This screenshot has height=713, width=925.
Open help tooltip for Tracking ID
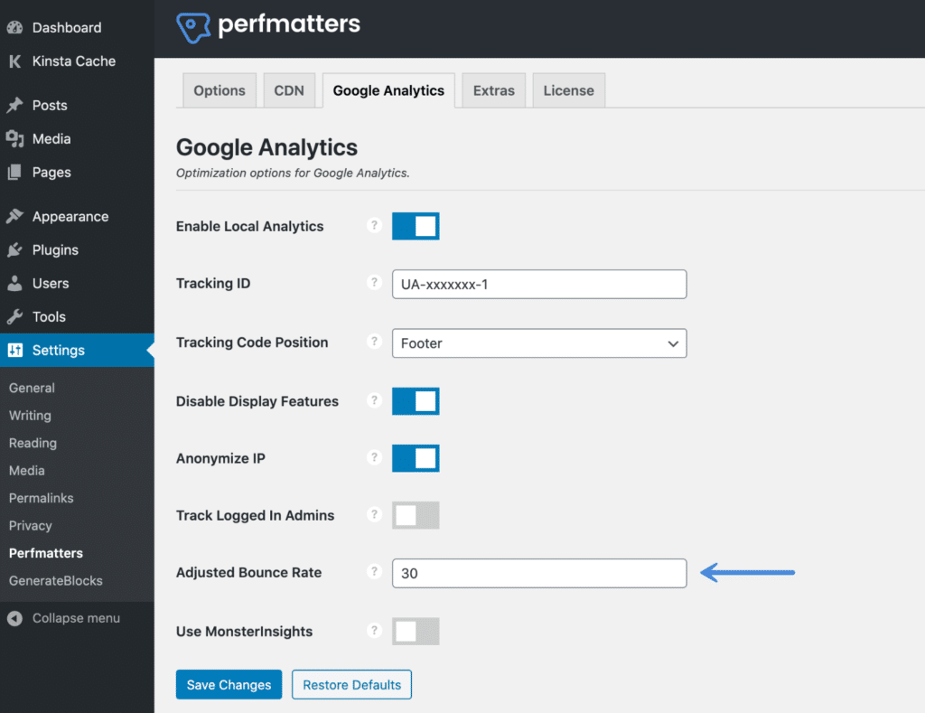point(374,283)
